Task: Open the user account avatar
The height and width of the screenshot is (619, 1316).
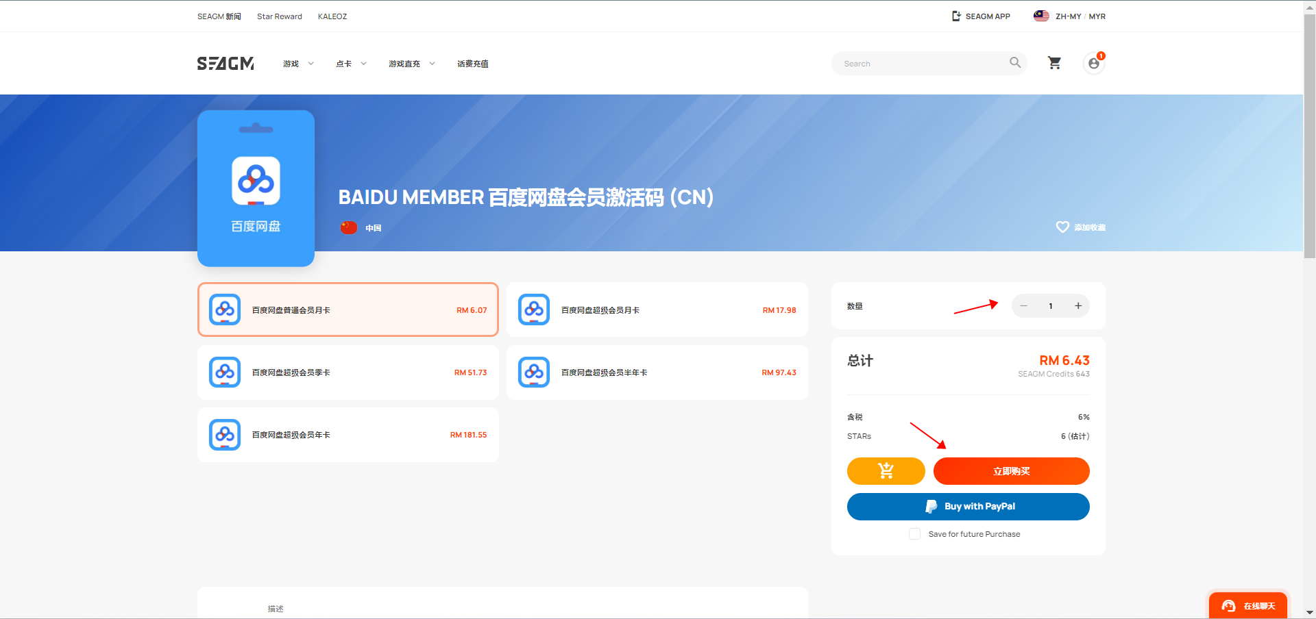Action: [1094, 64]
